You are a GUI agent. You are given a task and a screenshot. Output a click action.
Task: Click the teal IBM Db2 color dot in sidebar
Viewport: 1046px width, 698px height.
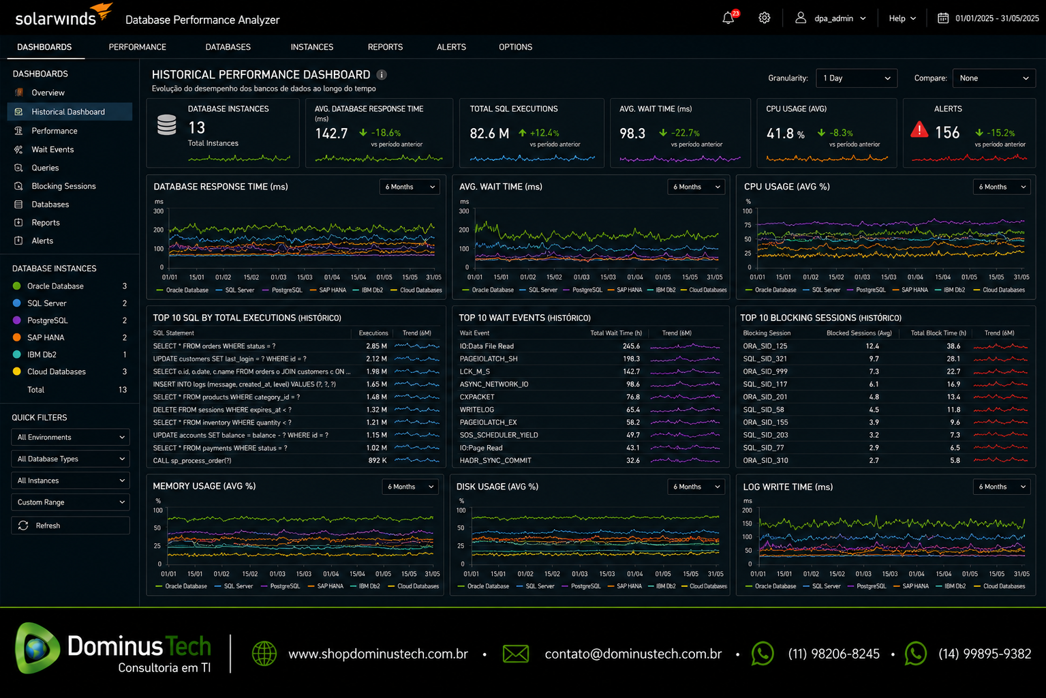(x=17, y=354)
